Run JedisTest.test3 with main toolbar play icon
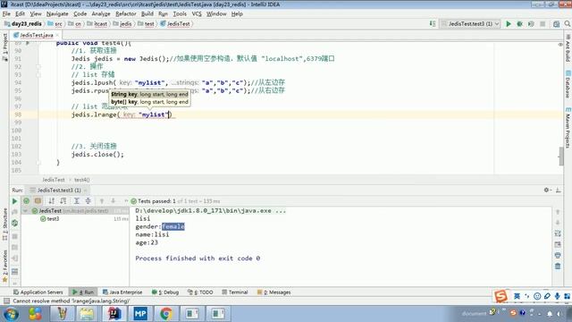The image size is (572, 322). point(509,24)
